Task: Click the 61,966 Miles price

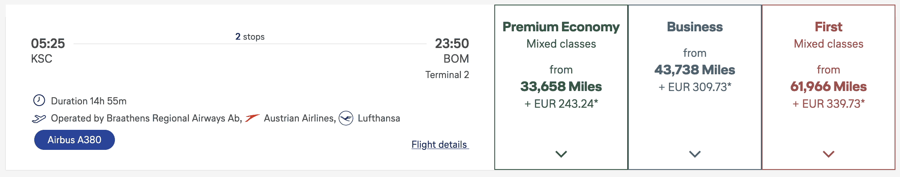Action: coord(829,86)
